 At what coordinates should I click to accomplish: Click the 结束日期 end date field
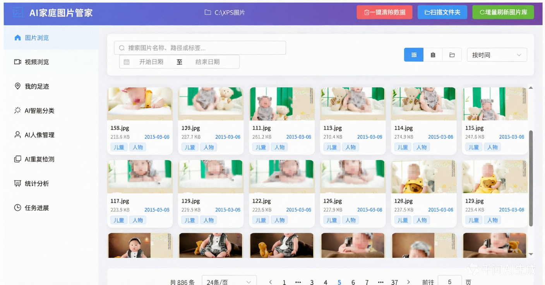(207, 62)
